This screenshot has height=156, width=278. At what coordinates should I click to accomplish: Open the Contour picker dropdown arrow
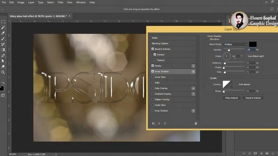[x=232, y=85]
